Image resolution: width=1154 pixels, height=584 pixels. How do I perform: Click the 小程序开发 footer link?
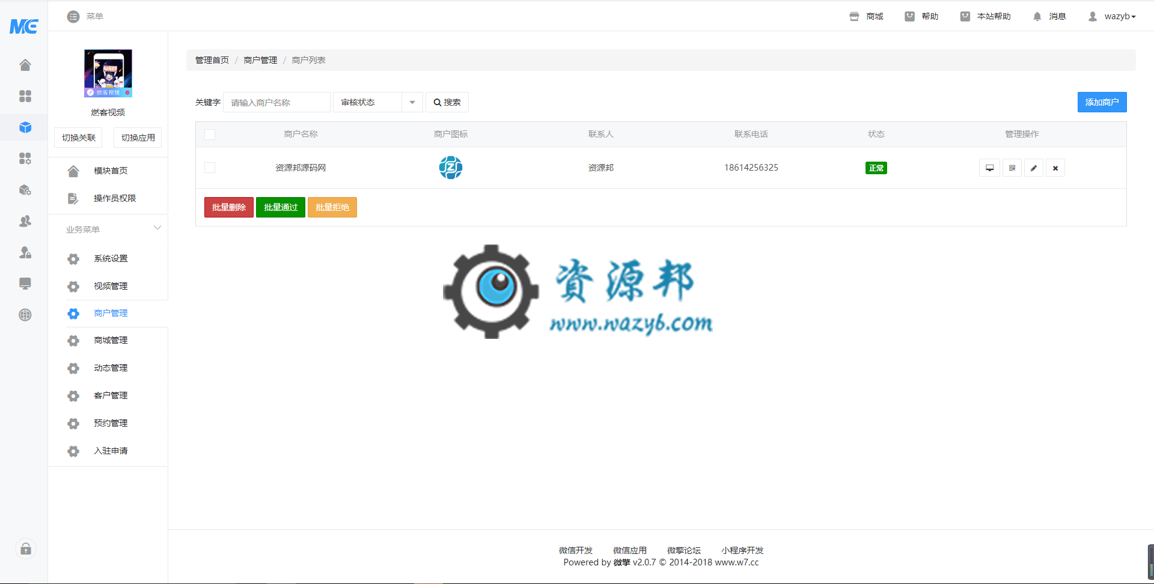click(742, 550)
